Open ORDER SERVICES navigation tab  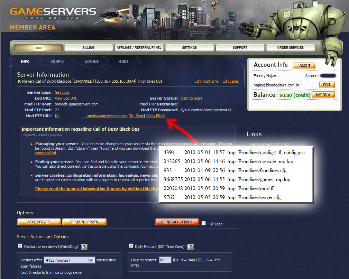pos(291,48)
